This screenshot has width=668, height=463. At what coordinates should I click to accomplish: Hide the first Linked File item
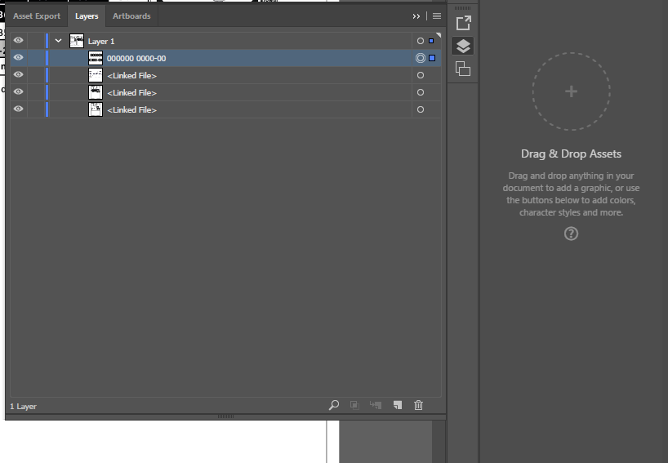18,74
